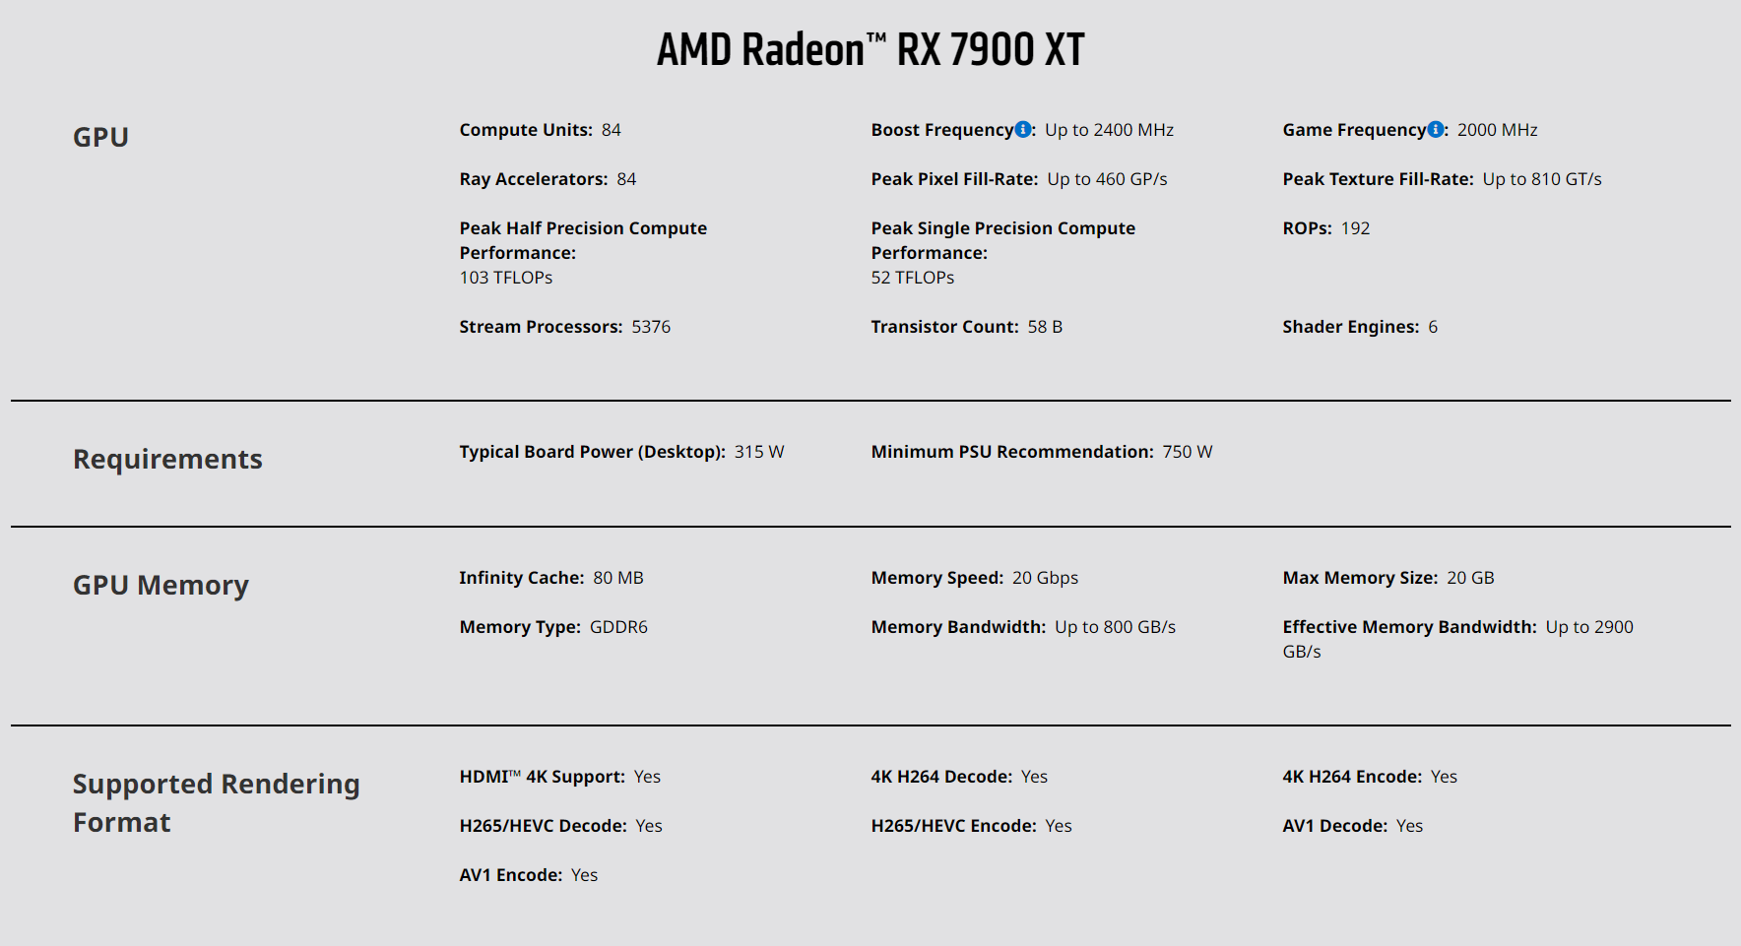Click the Stream Processors value 5376
Screen dimensions: 1741x946
[651, 327]
